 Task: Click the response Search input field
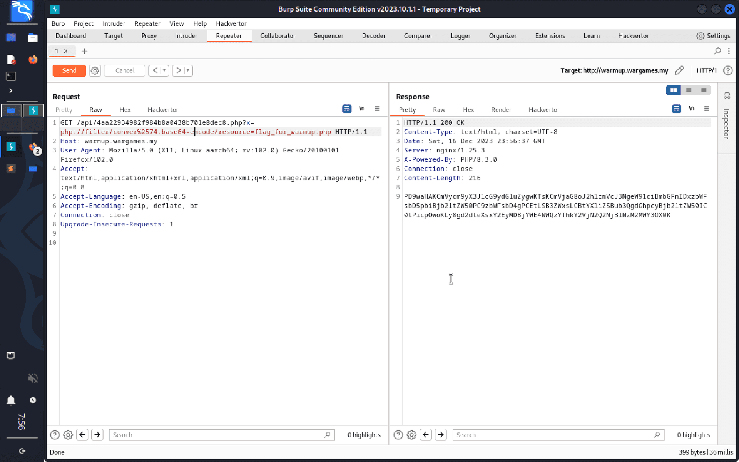click(554, 435)
